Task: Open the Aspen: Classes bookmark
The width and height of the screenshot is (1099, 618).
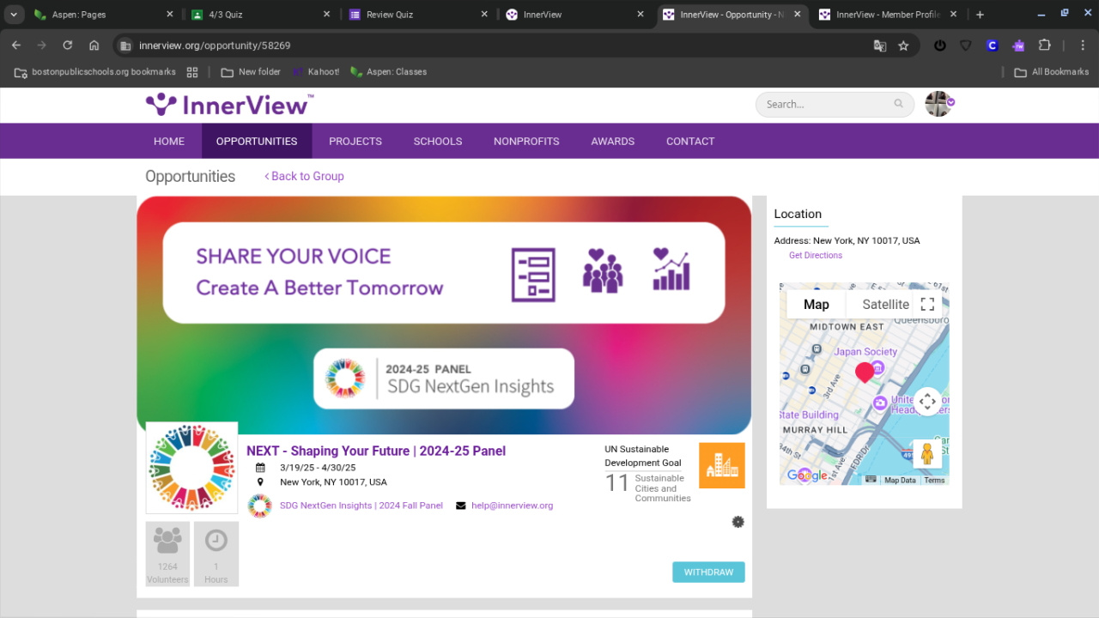Action: pyautogui.click(x=389, y=72)
